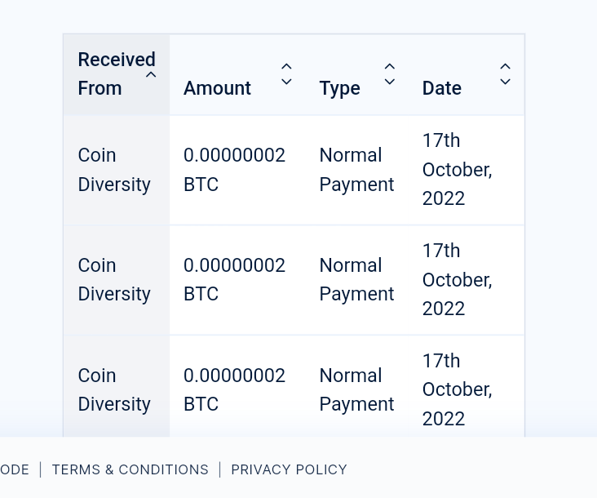Open the Terms & Conditions link
The image size is (597, 498).
130,469
